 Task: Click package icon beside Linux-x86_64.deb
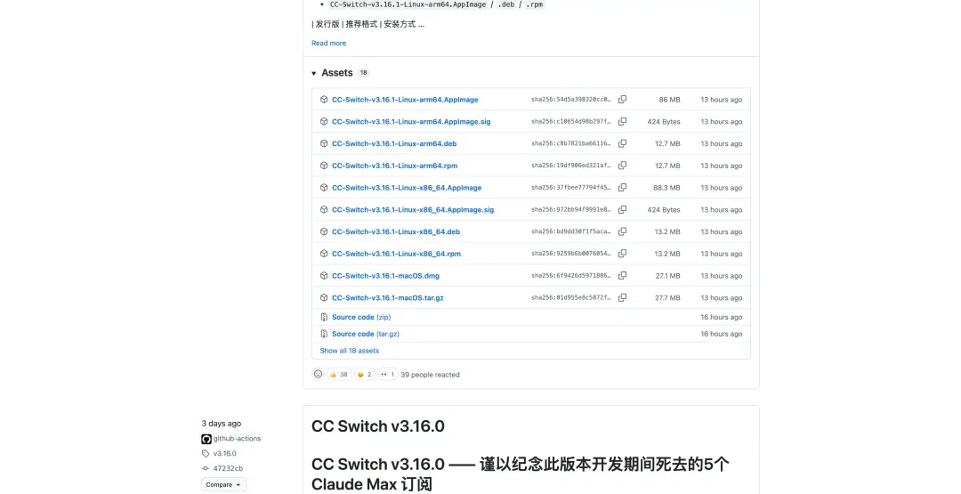pos(324,231)
